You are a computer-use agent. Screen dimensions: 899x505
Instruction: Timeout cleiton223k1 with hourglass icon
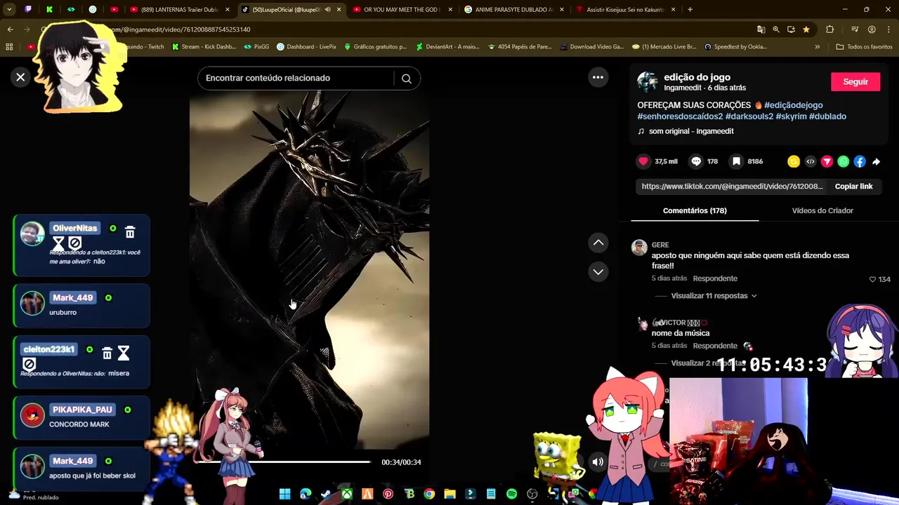(124, 353)
